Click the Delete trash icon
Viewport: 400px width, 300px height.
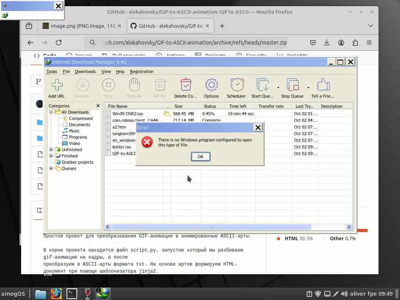tap(160, 88)
